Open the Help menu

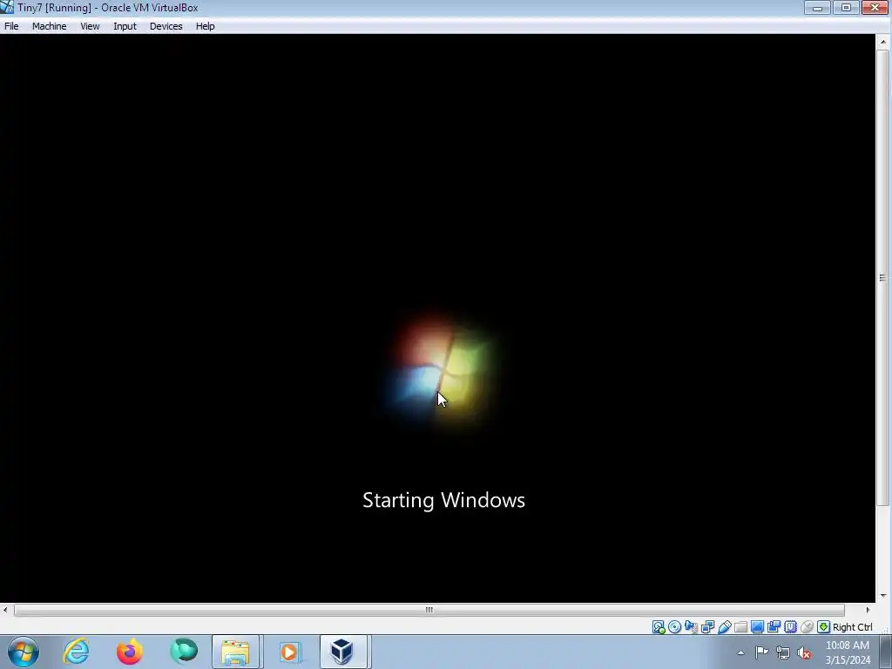[205, 26]
